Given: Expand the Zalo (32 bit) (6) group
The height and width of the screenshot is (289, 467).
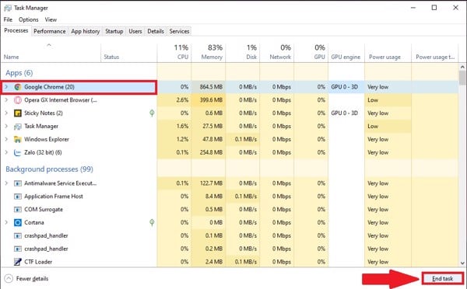Looking at the screenshot, I should click(x=6, y=152).
